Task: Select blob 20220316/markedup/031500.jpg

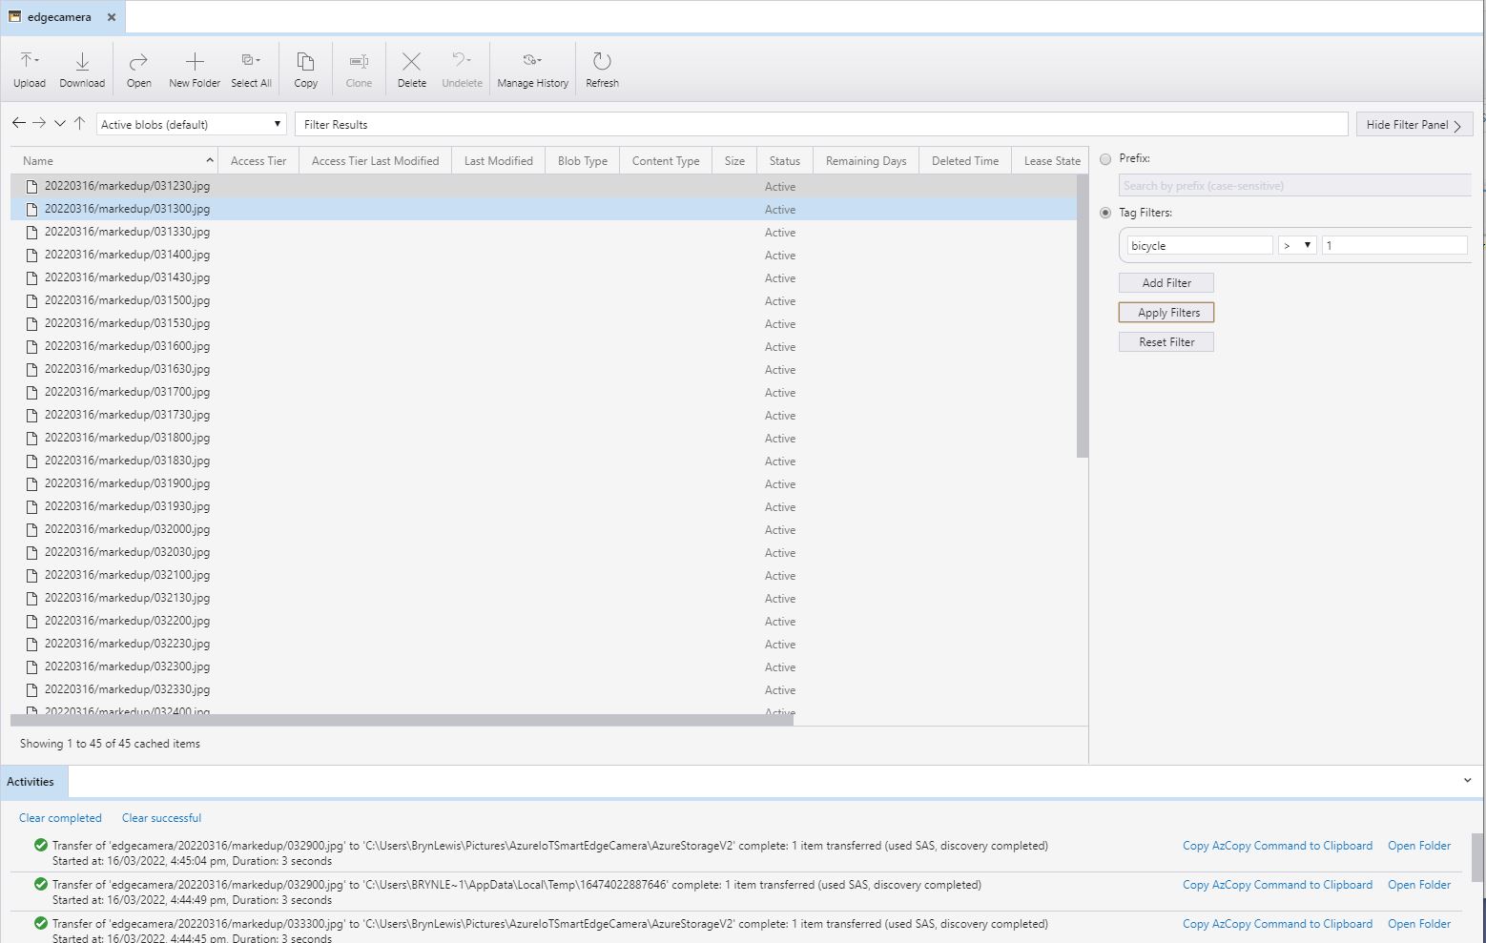Action: point(127,301)
